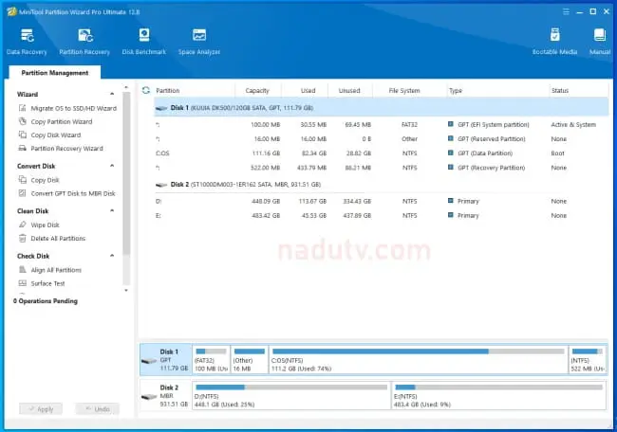Run Surface Test

pos(42,283)
